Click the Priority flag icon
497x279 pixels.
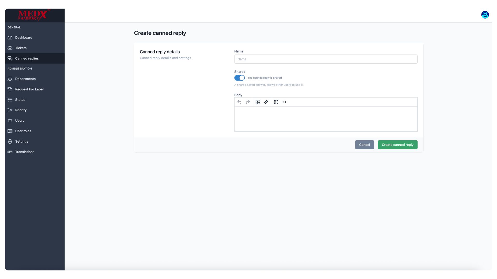click(x=10, y=110)
